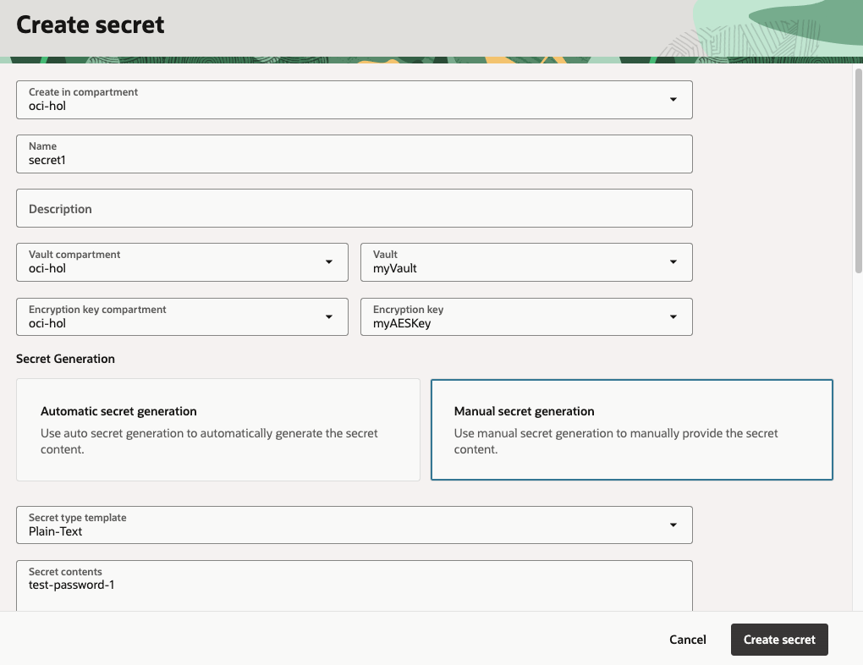863x665 pixels.
Task: Click the Vault dropdown arrow icon
Action: coord(673,262)
